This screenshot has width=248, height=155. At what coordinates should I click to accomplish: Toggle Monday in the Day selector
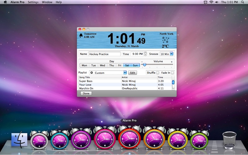[x=84, y=65]
